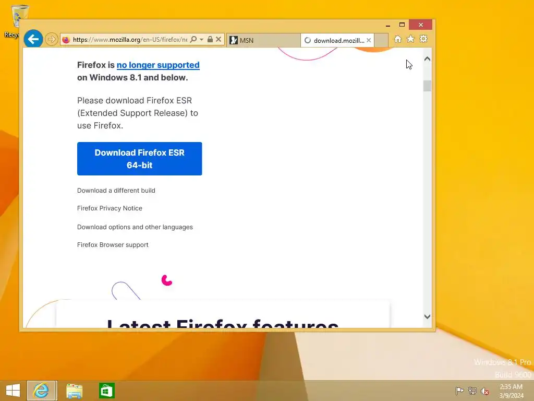This screenshot has height=401, width=534.
Task: Click the scrollbar down arrow
Action: 428,316
